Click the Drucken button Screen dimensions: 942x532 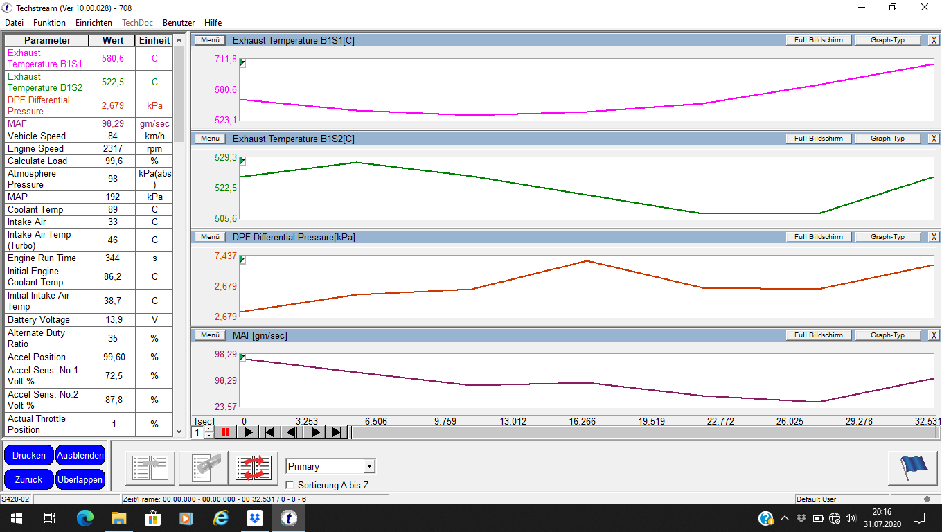coord(29,456)
